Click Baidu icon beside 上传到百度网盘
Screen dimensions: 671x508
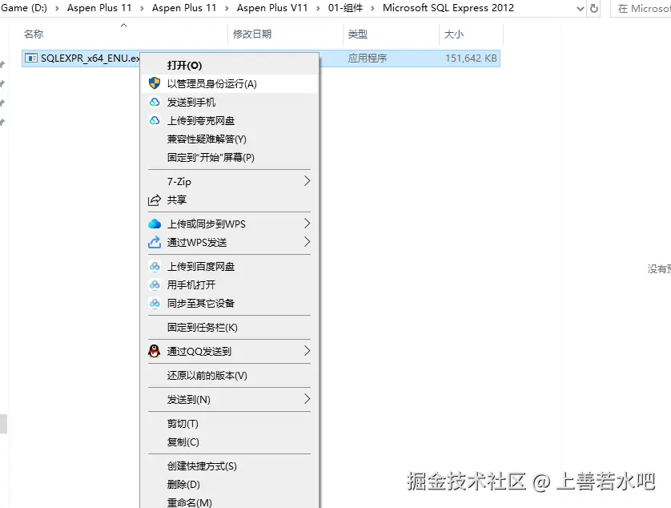(x=155, y=266)
